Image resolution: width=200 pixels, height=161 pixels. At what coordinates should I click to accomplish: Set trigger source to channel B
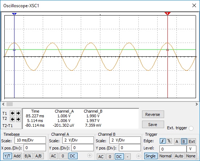click(184, 141)
